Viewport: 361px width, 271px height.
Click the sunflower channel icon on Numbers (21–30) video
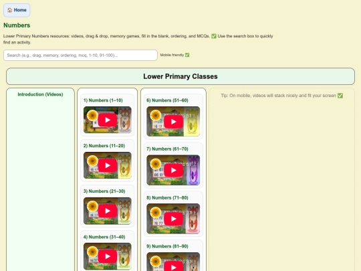[92, 206]
